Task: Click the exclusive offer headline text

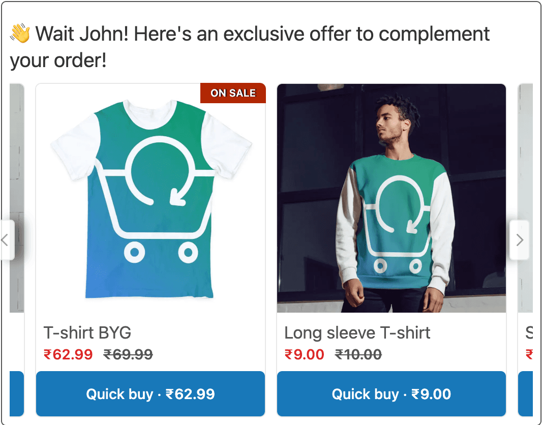Action: [249, 47]
